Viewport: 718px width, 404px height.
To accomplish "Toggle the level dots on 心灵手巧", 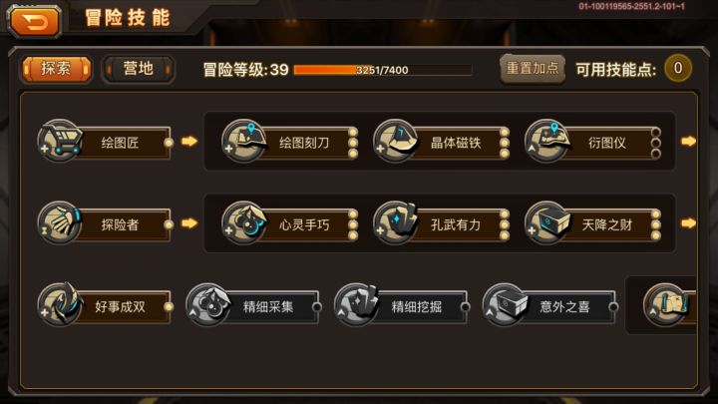I will point(353,224).
